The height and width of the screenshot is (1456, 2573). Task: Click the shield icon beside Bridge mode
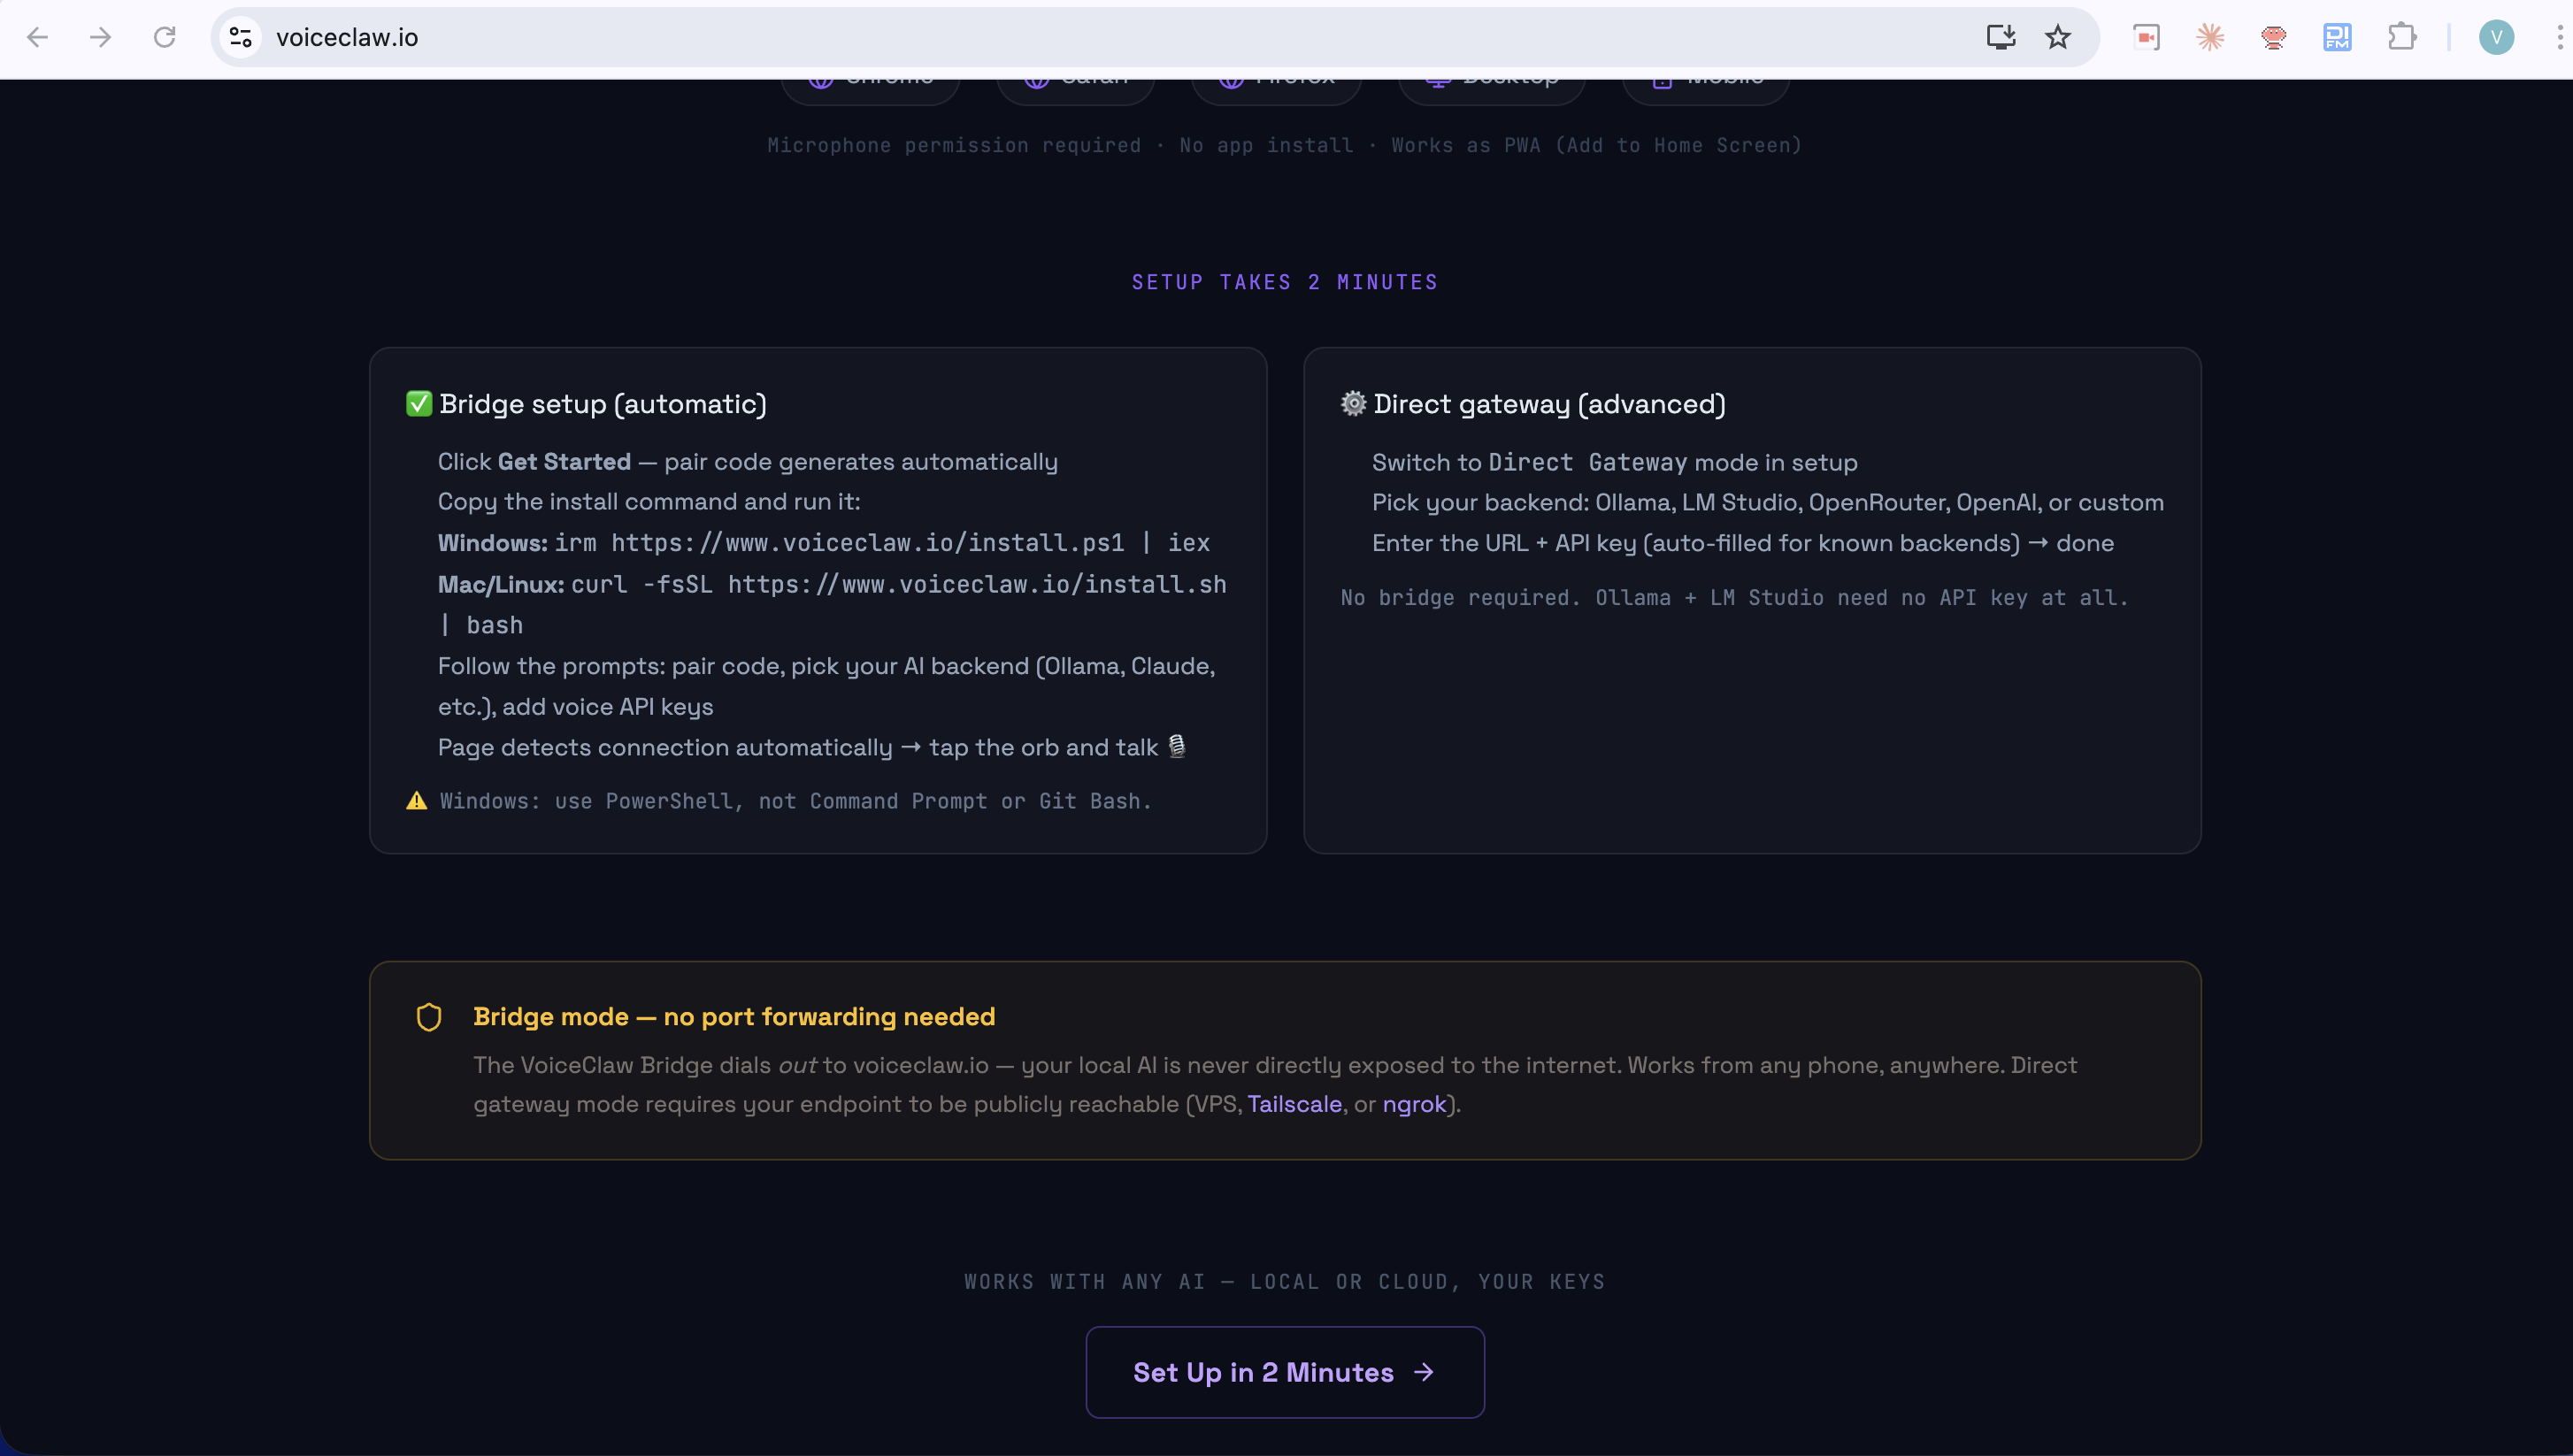pos(429,1017)
